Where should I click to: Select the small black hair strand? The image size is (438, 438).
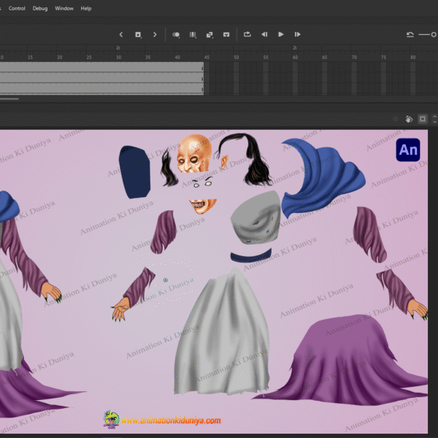click(x=169, y=168)
